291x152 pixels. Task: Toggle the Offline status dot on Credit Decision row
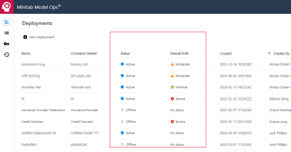click(x=122, y=122)
